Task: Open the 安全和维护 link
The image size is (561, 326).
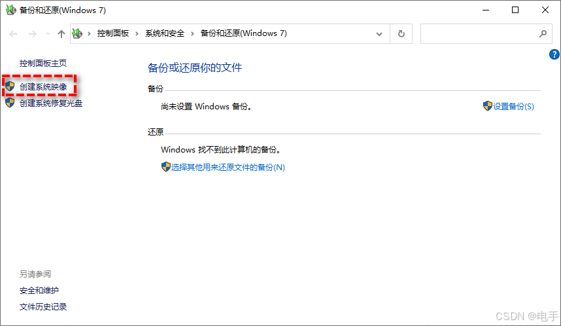Action: tap(39, 290)
